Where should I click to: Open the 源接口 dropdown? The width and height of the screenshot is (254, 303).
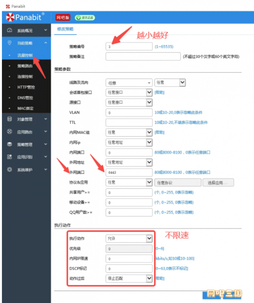[129, 103]
